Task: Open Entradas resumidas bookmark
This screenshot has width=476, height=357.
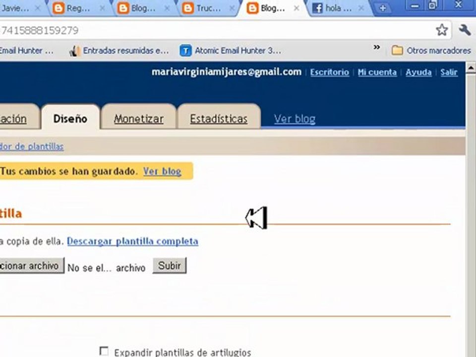Action: (x=119, y=51)
